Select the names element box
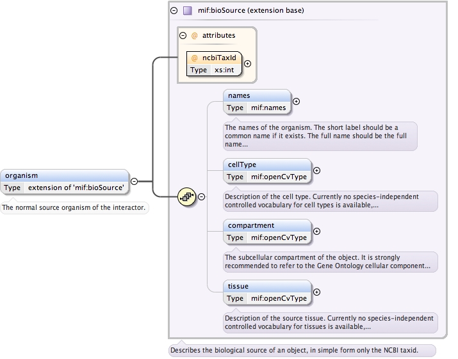This screenshot has width=458, height=359. click(256, 95)
